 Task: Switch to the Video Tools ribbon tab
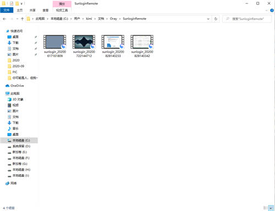coord(62,10)
